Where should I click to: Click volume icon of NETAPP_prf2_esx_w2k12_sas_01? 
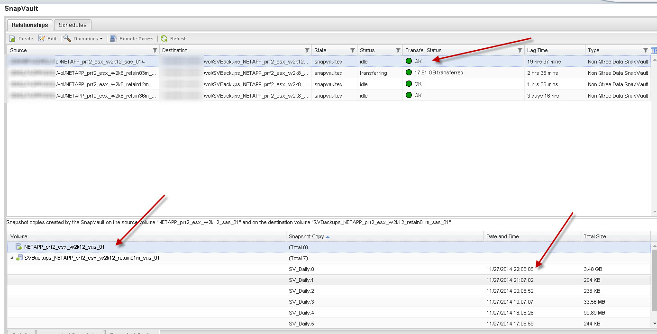(19, 247)
